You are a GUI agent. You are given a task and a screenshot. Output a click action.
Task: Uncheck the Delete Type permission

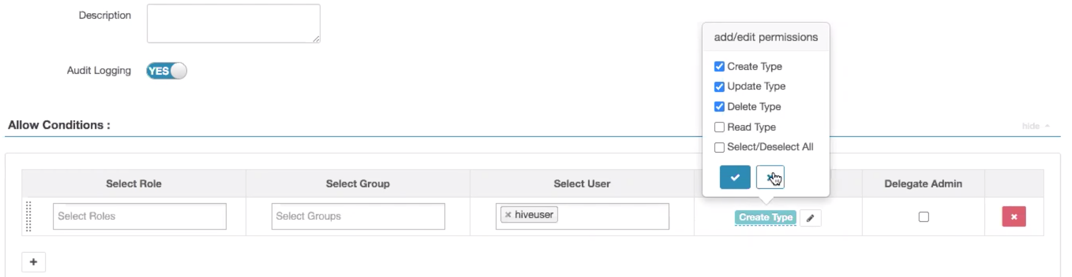(x=719, y=107)
